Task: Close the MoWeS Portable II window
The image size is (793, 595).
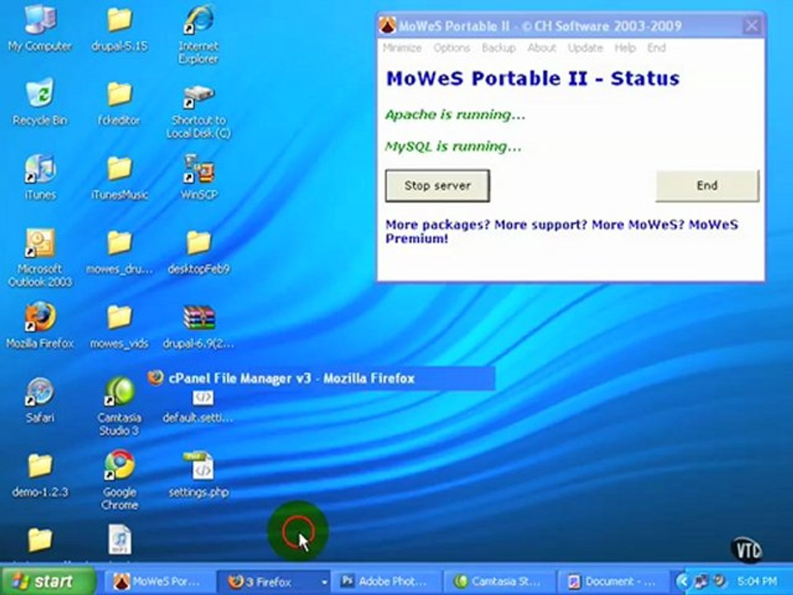Action: (752, 26)
